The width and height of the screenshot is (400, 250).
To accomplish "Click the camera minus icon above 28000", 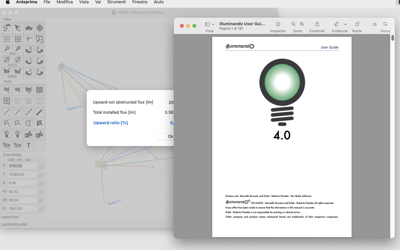I will (7, 71).
